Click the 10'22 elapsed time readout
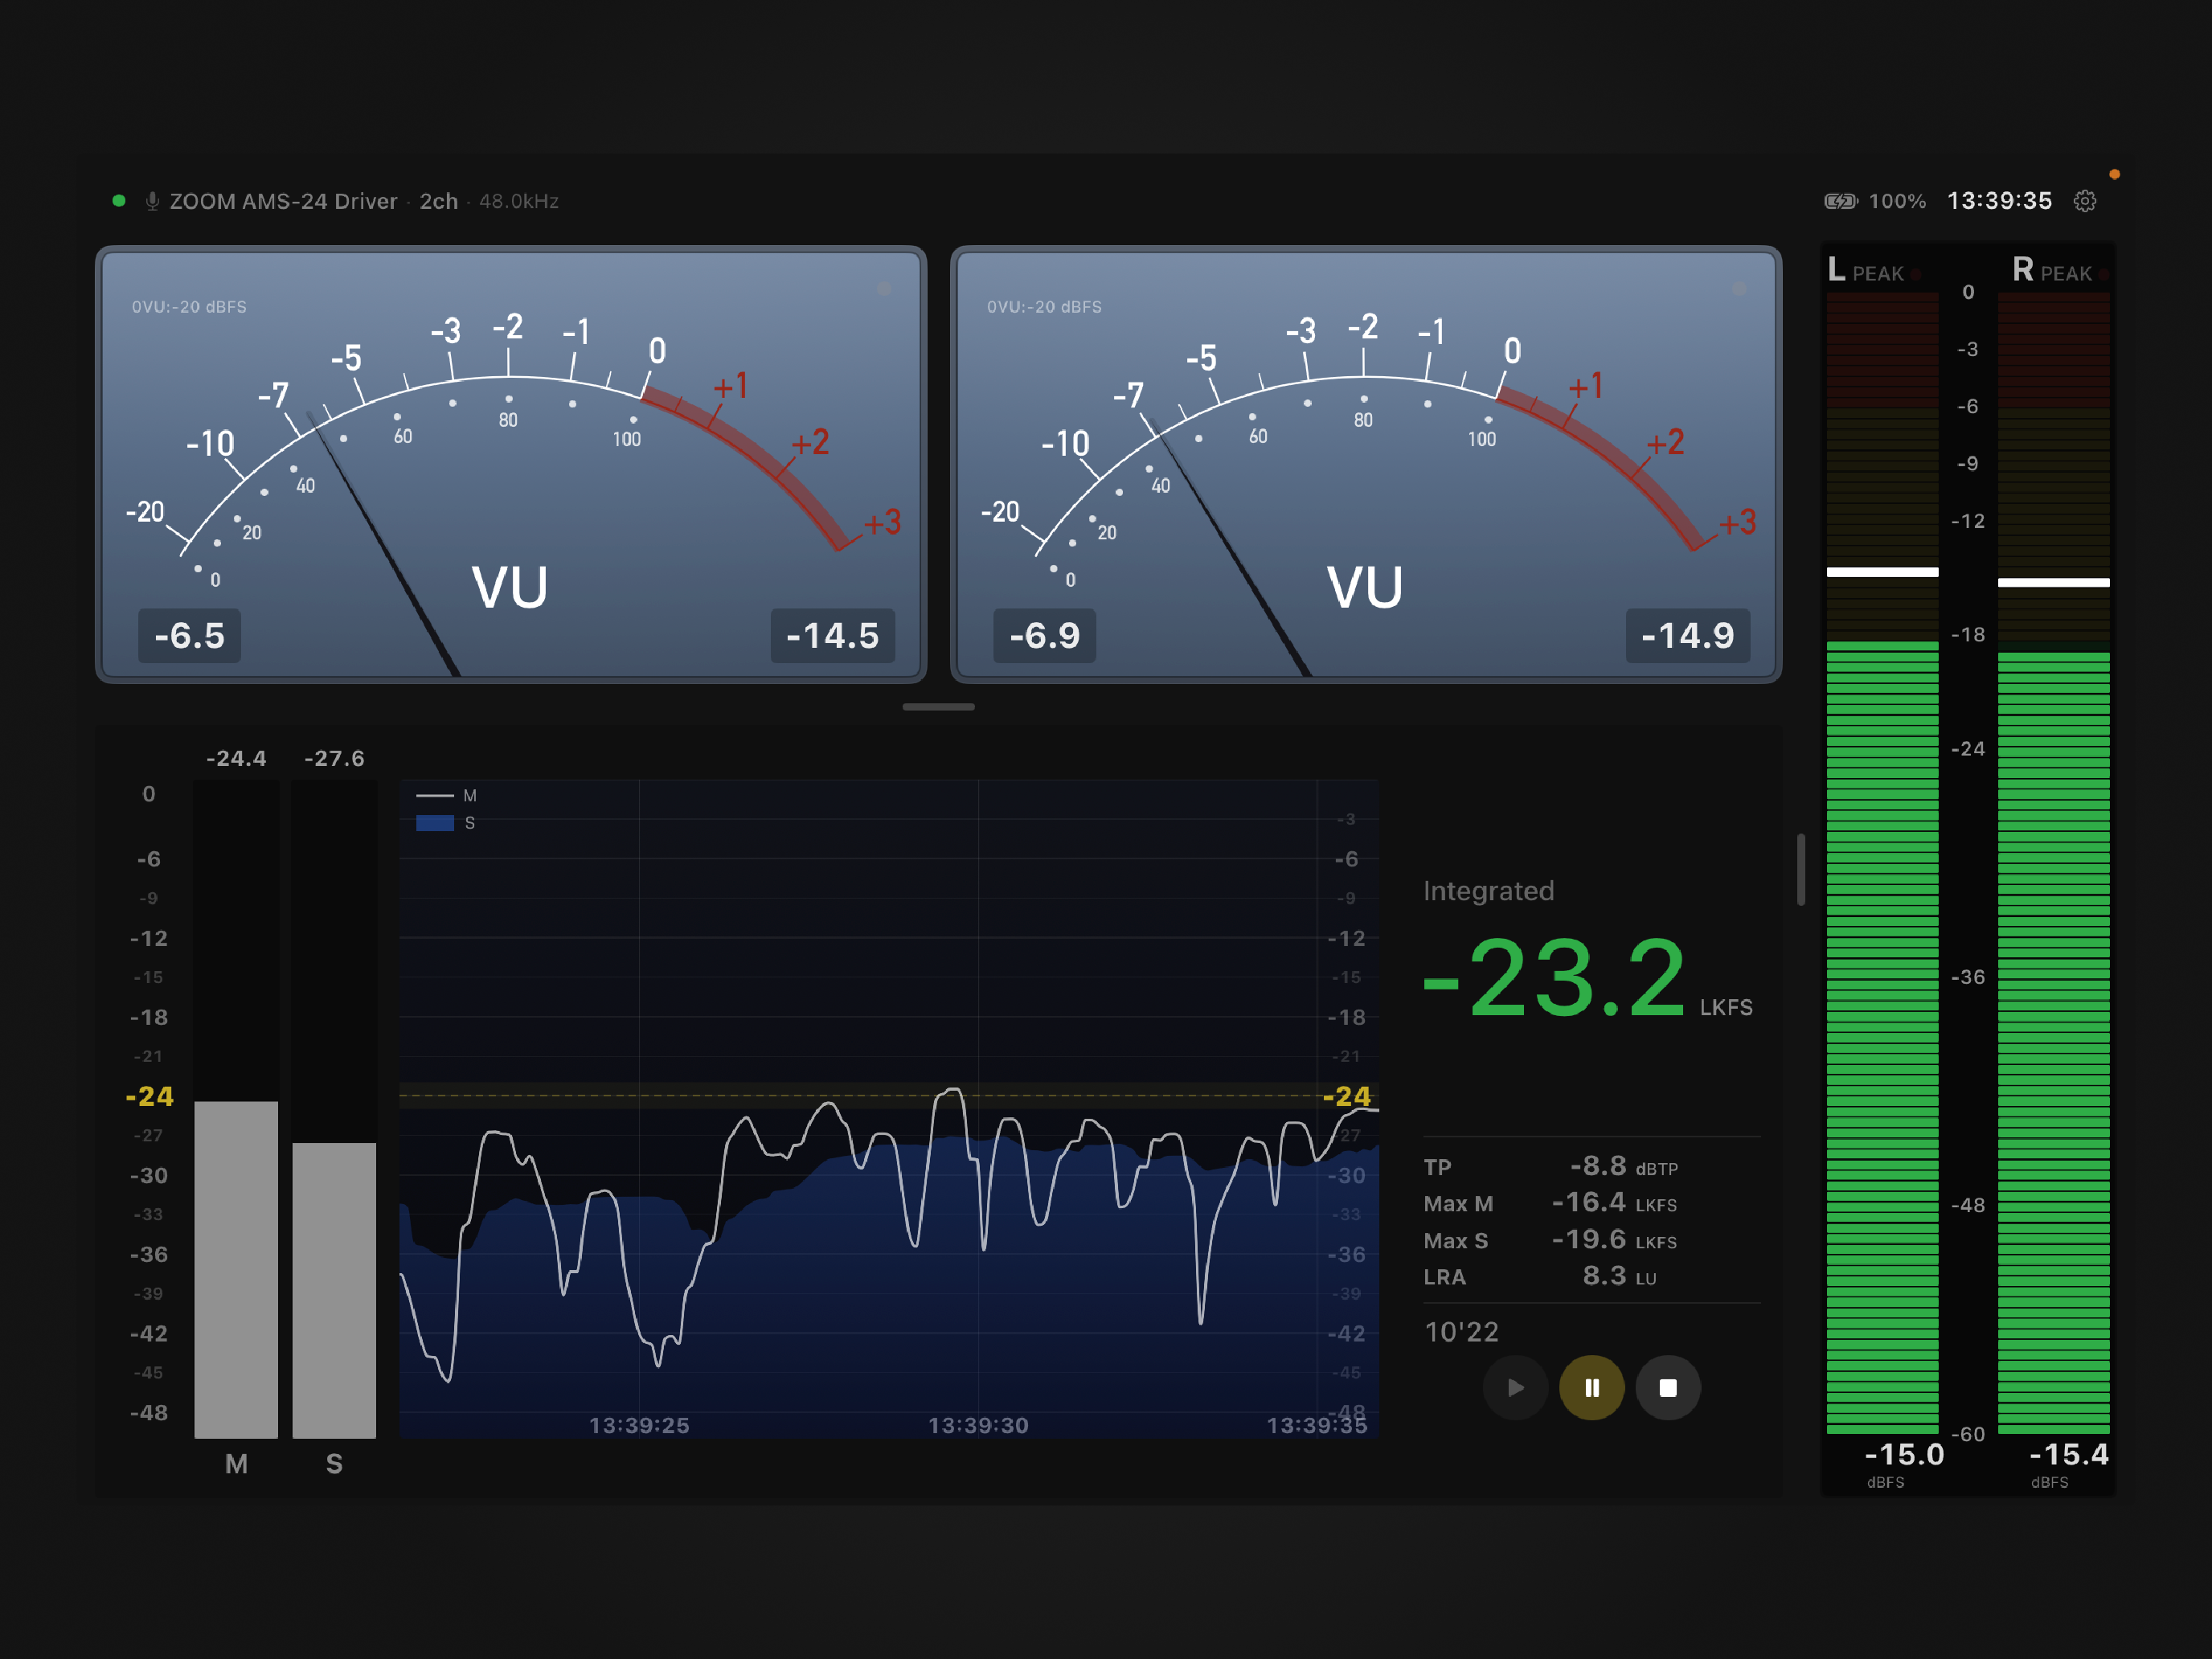 pyautogui.click(x=1461, y=1332)
